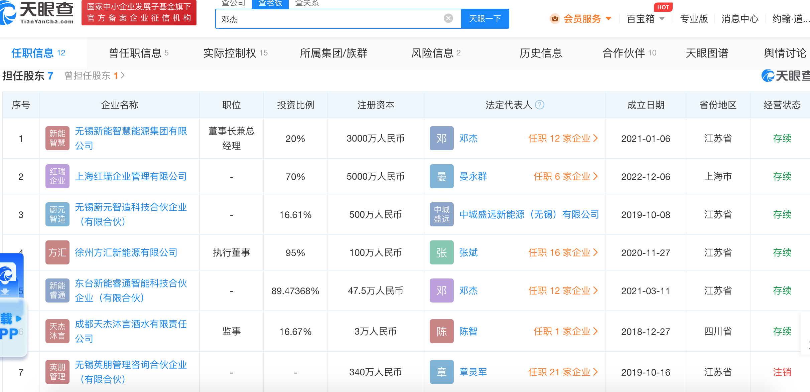Expand the 百宝箱 dropdown menu
The image size is (810, 392).
point(662,19)
